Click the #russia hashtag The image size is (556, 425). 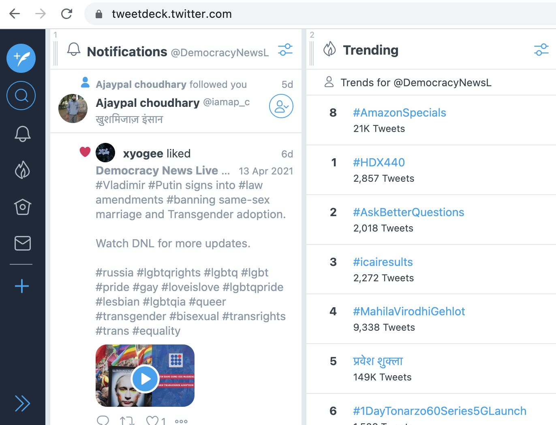(115, 272)
